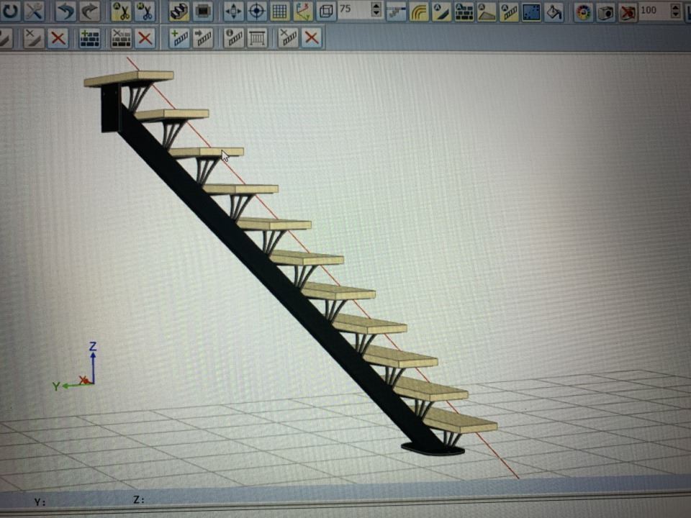Click the dimension line icon after the 75 stepper

click(396, 13)
